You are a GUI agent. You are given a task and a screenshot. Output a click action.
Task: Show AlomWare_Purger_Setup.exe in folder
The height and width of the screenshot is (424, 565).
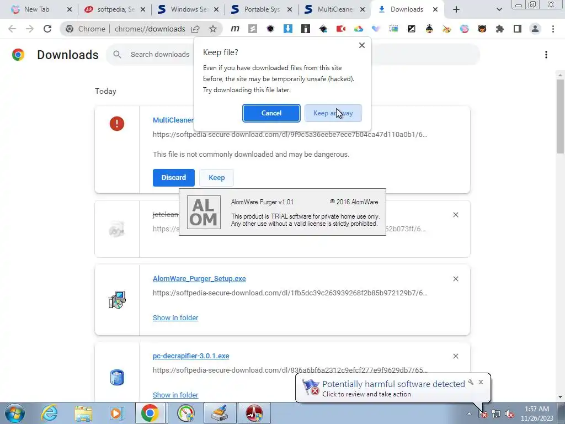175,317
